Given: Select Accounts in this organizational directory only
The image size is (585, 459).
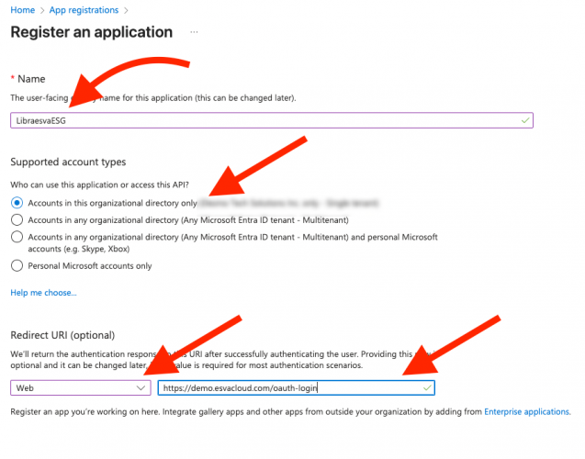Looking at the screenshot, I should [x=17, y=203].
